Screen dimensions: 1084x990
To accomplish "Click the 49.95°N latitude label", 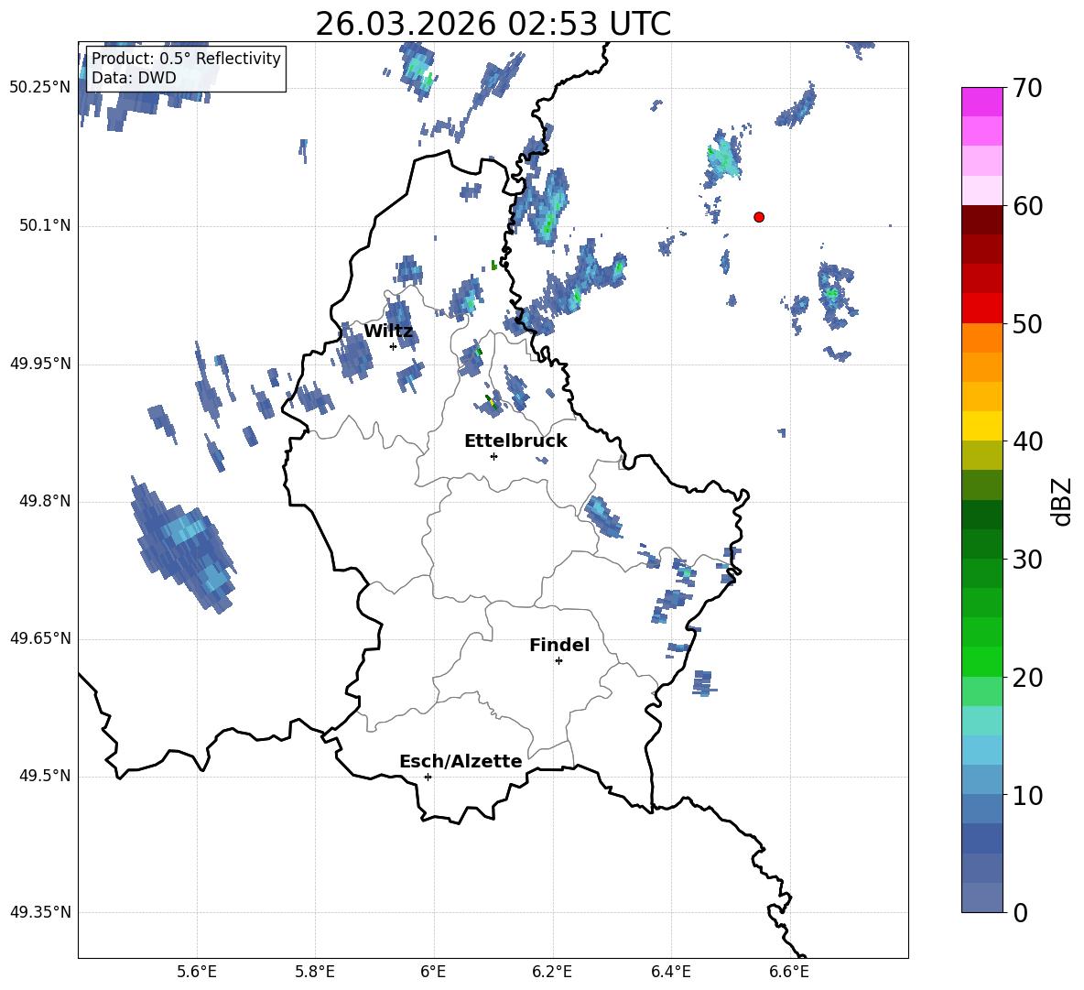I will (40, 364).
